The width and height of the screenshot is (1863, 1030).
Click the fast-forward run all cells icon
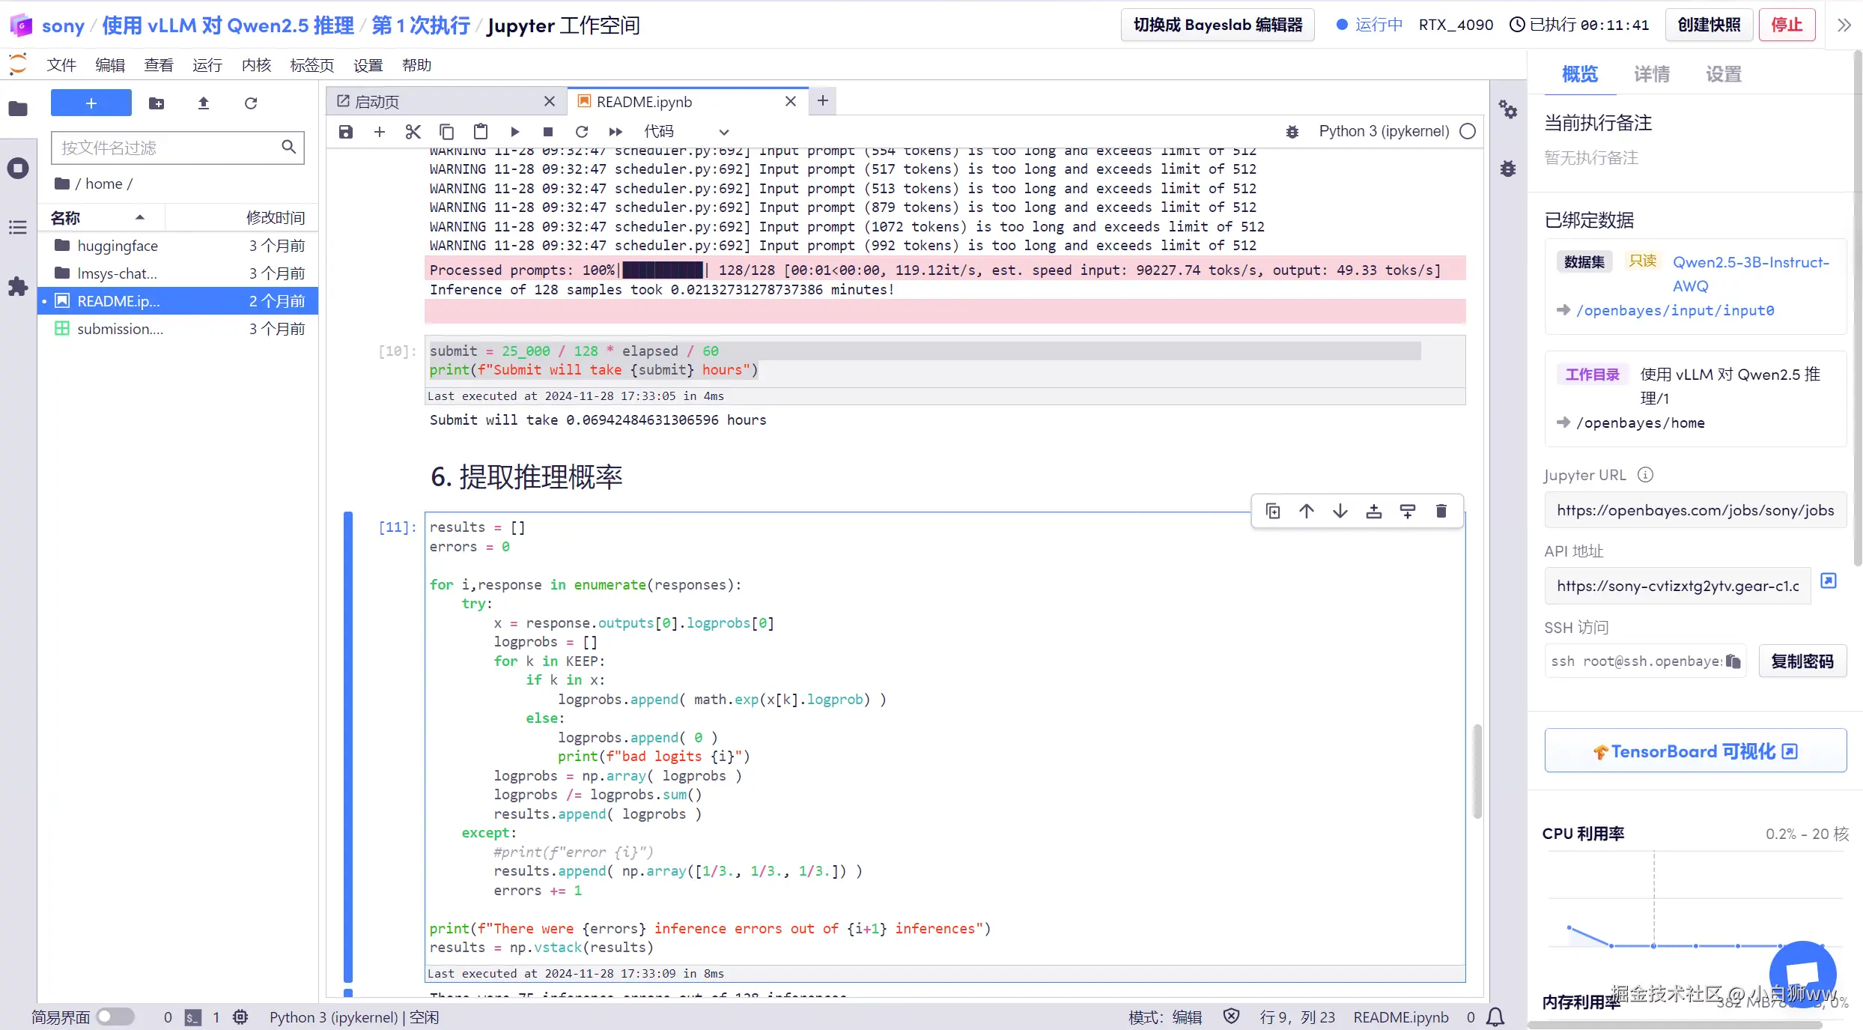[616, 132]
